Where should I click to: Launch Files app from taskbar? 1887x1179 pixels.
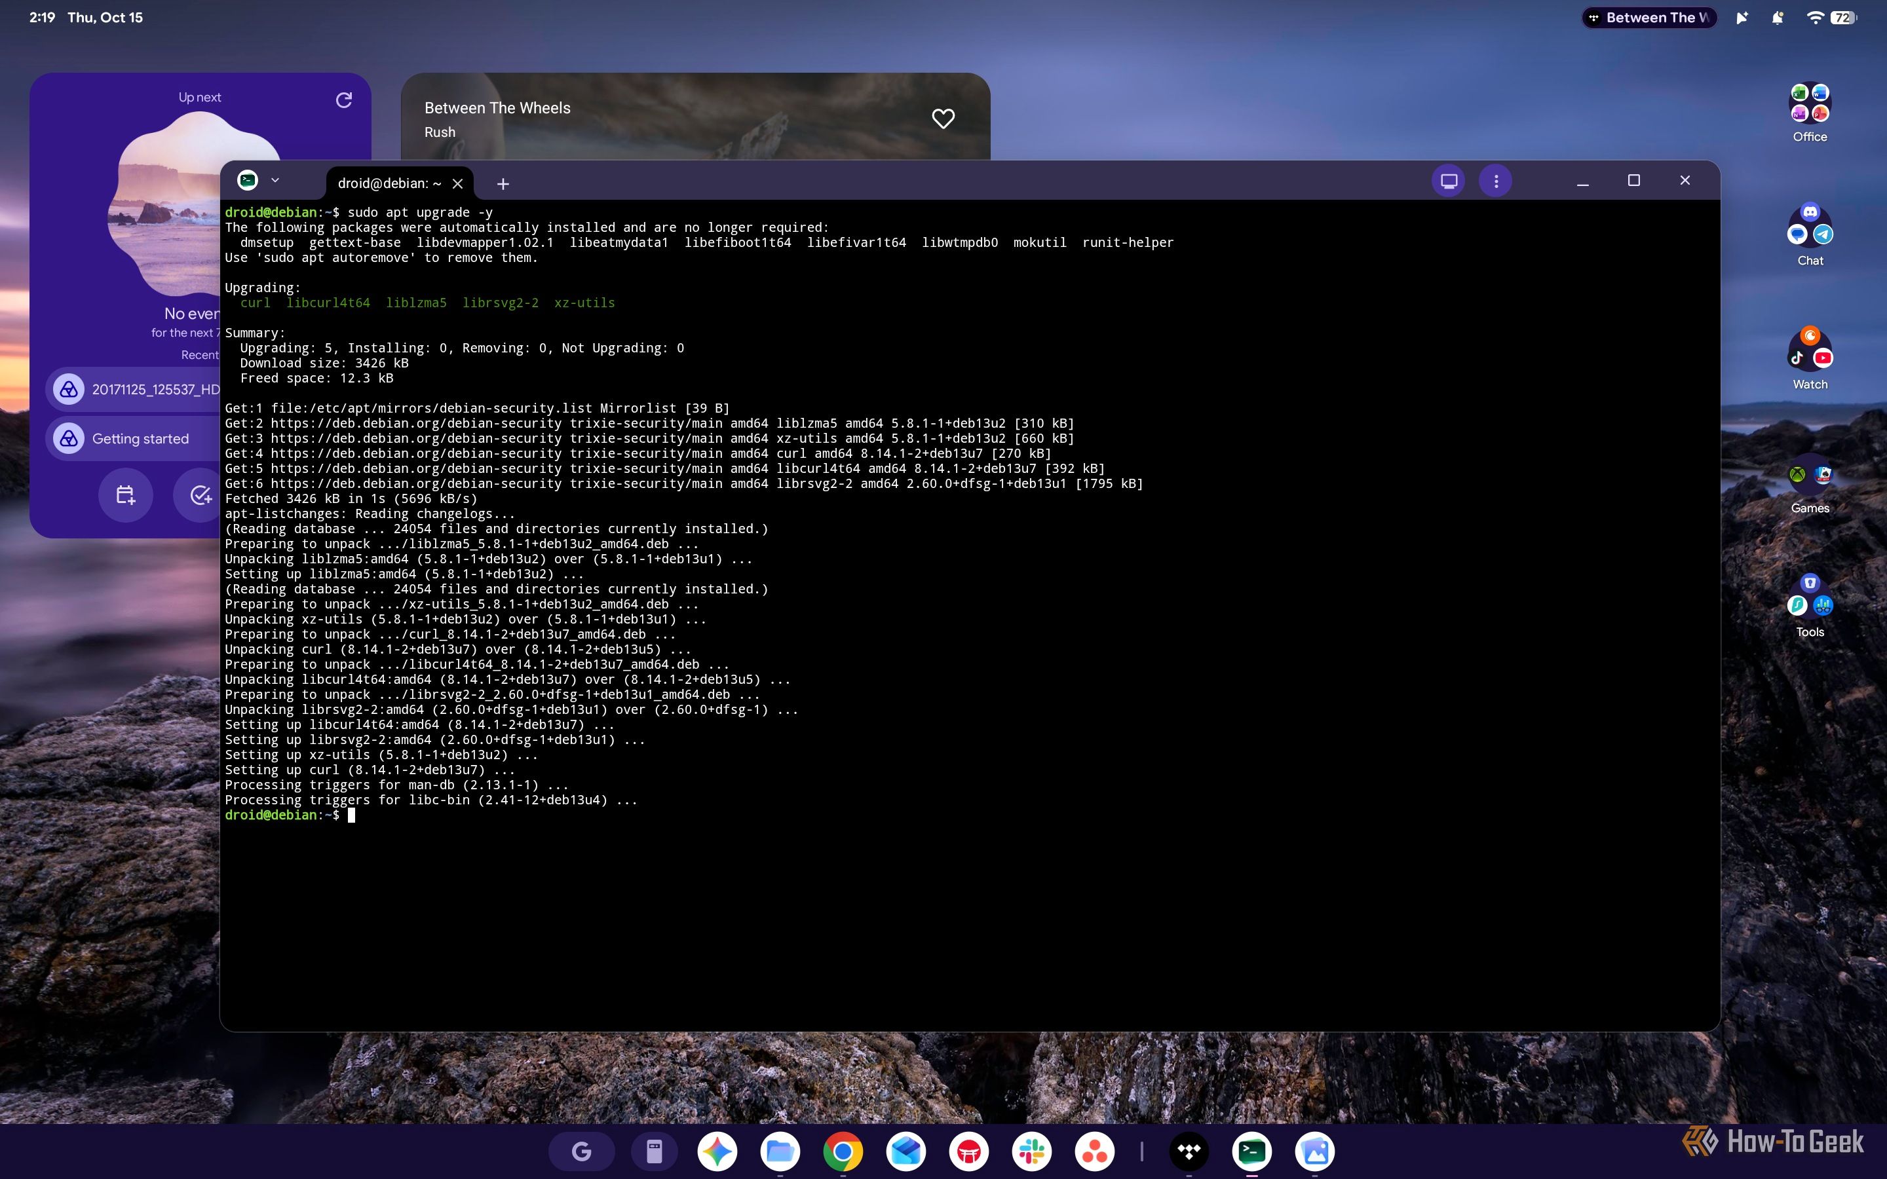(780, 1151)
